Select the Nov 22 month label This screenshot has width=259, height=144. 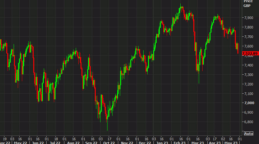click(127, 142)
